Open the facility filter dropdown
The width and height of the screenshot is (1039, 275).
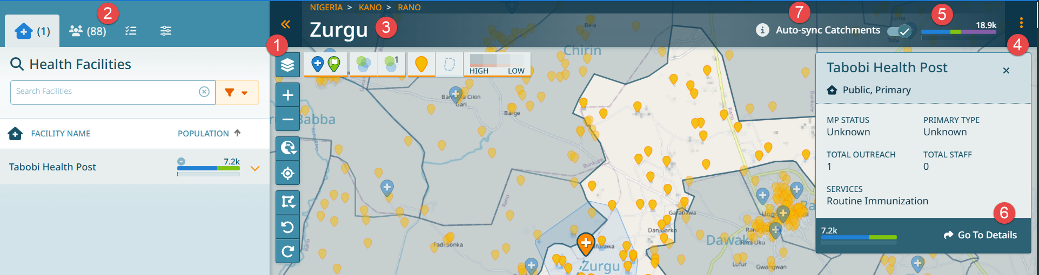pos(237,93)
